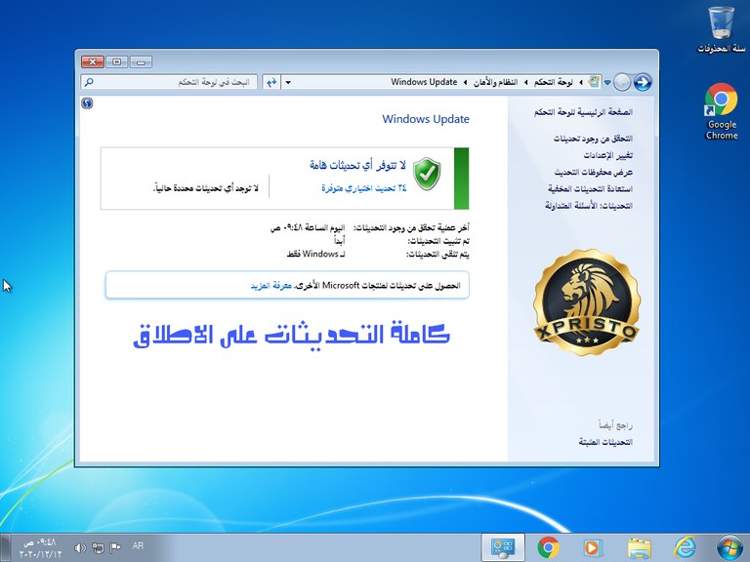This screenshot has height=562, width=750.
Task: Click last check time اليوم الساعة value
Action: point(308,228)
